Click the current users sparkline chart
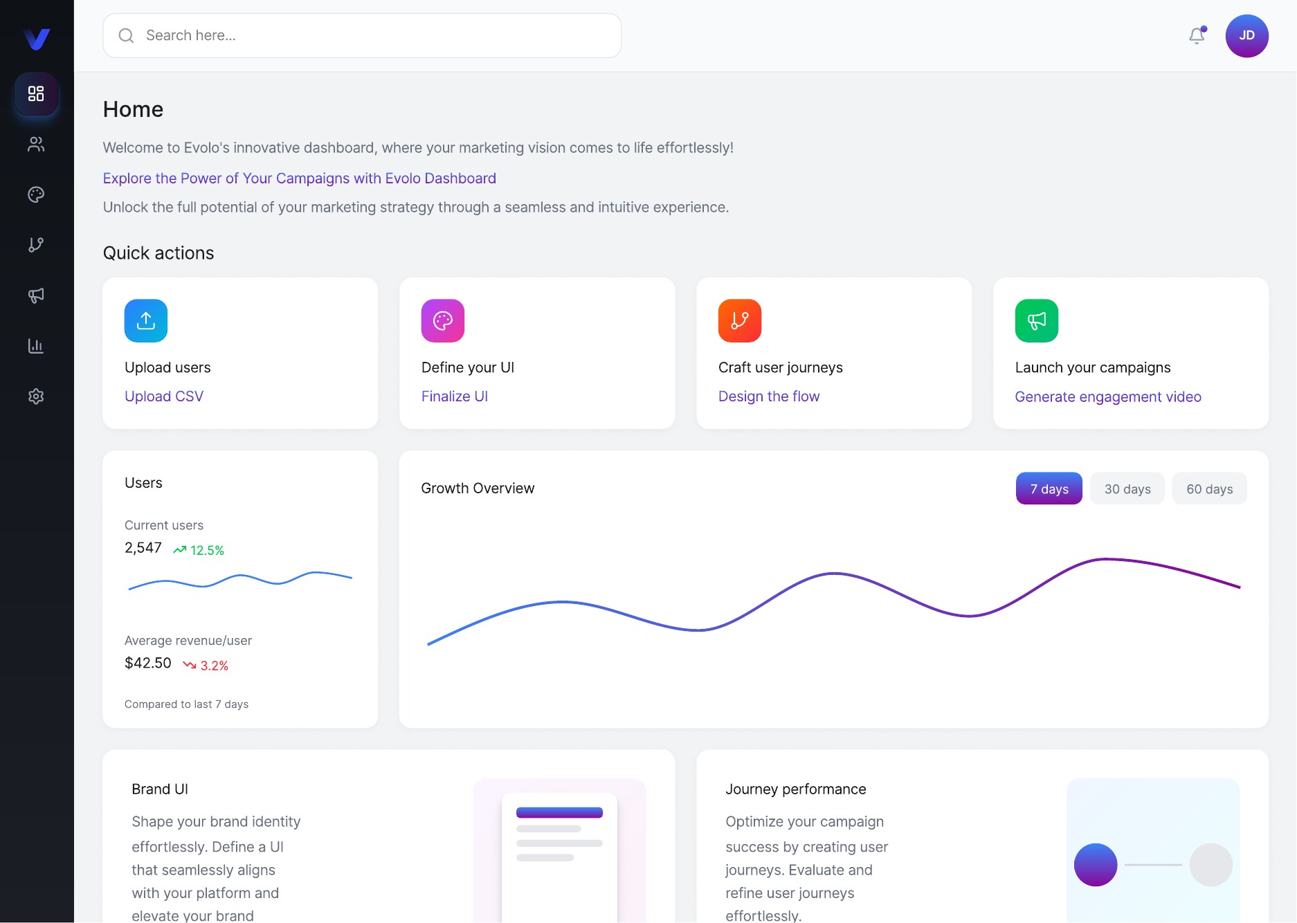Viewport: 1297px width, 923px height. click(240, 581)
